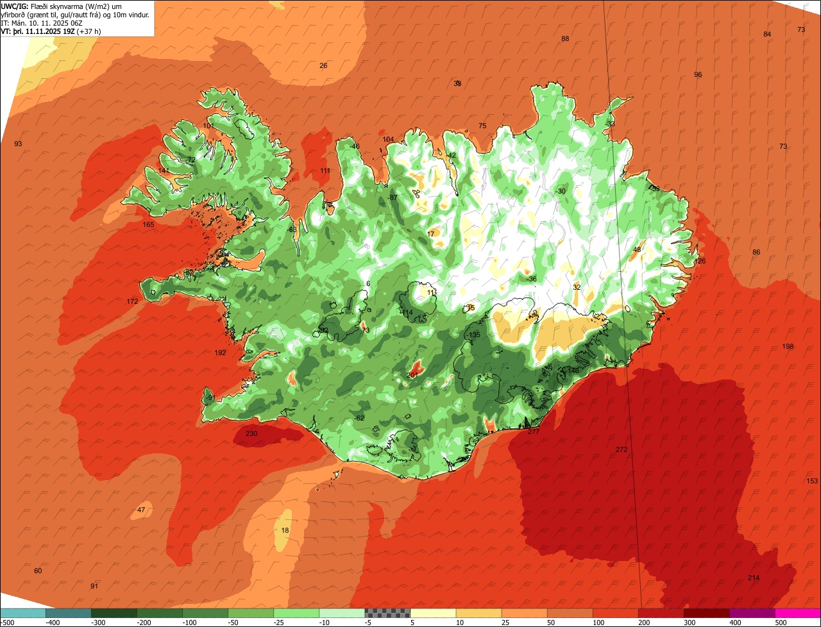Click the inland map value '-36' in the white area
This screenshot has width=821, height=627.
tap(531, 279)
